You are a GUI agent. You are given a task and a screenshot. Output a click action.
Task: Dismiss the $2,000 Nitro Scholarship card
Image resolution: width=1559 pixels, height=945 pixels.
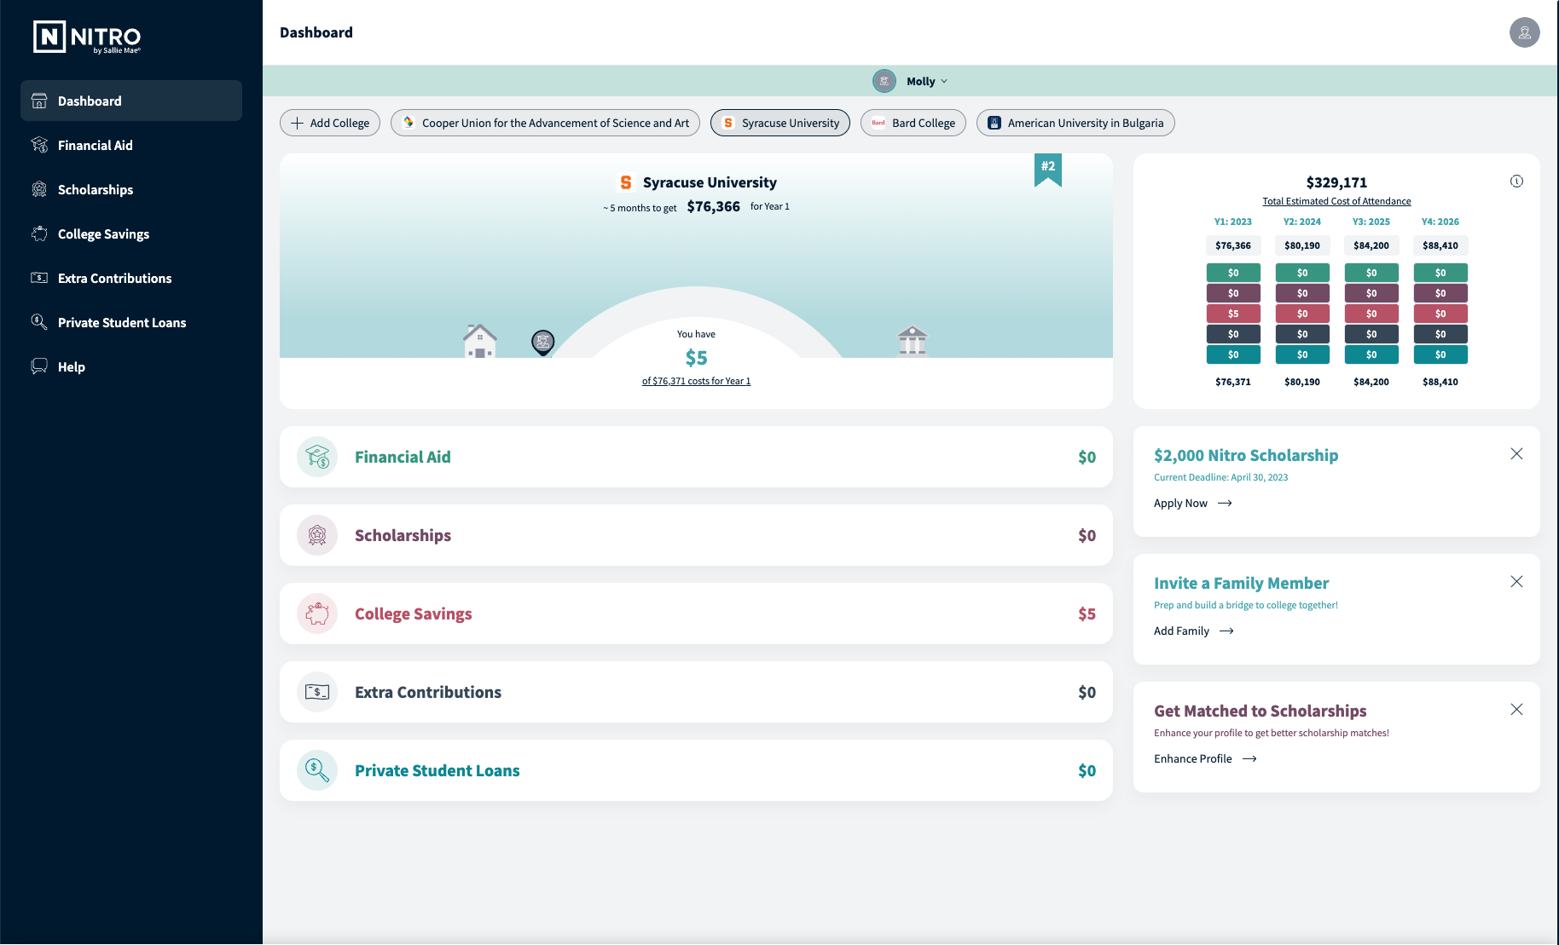tap(1516, 453)
